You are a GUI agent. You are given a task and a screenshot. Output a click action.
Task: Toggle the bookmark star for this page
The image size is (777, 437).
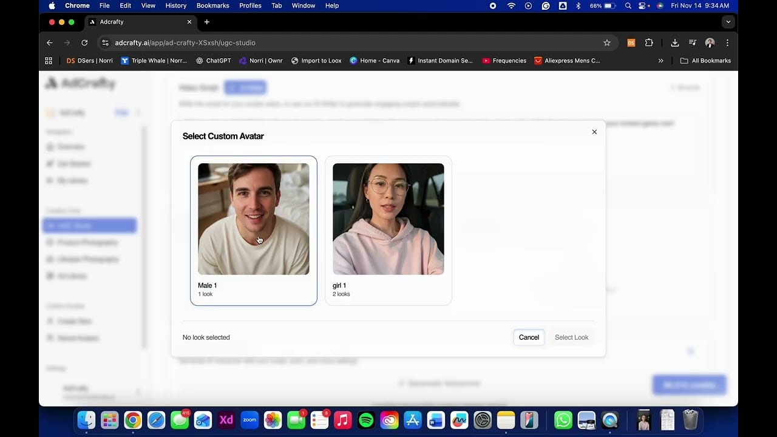click(607, 42)
